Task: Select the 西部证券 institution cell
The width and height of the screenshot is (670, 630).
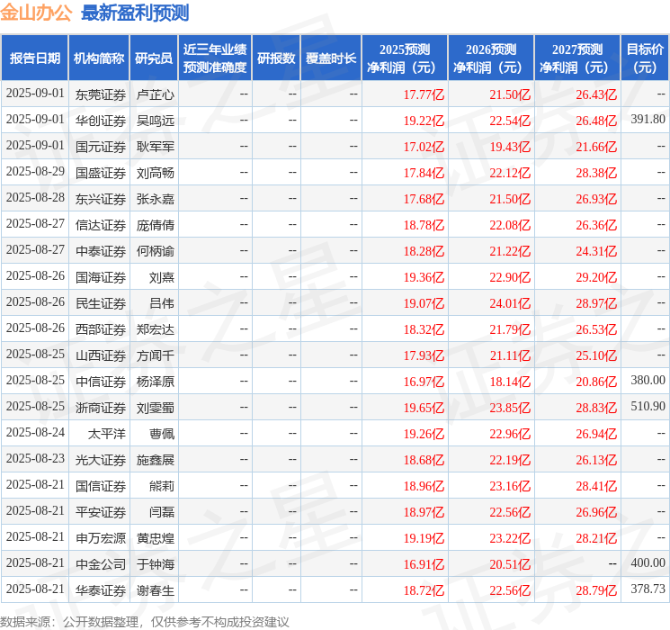Action: click(101, 329)
